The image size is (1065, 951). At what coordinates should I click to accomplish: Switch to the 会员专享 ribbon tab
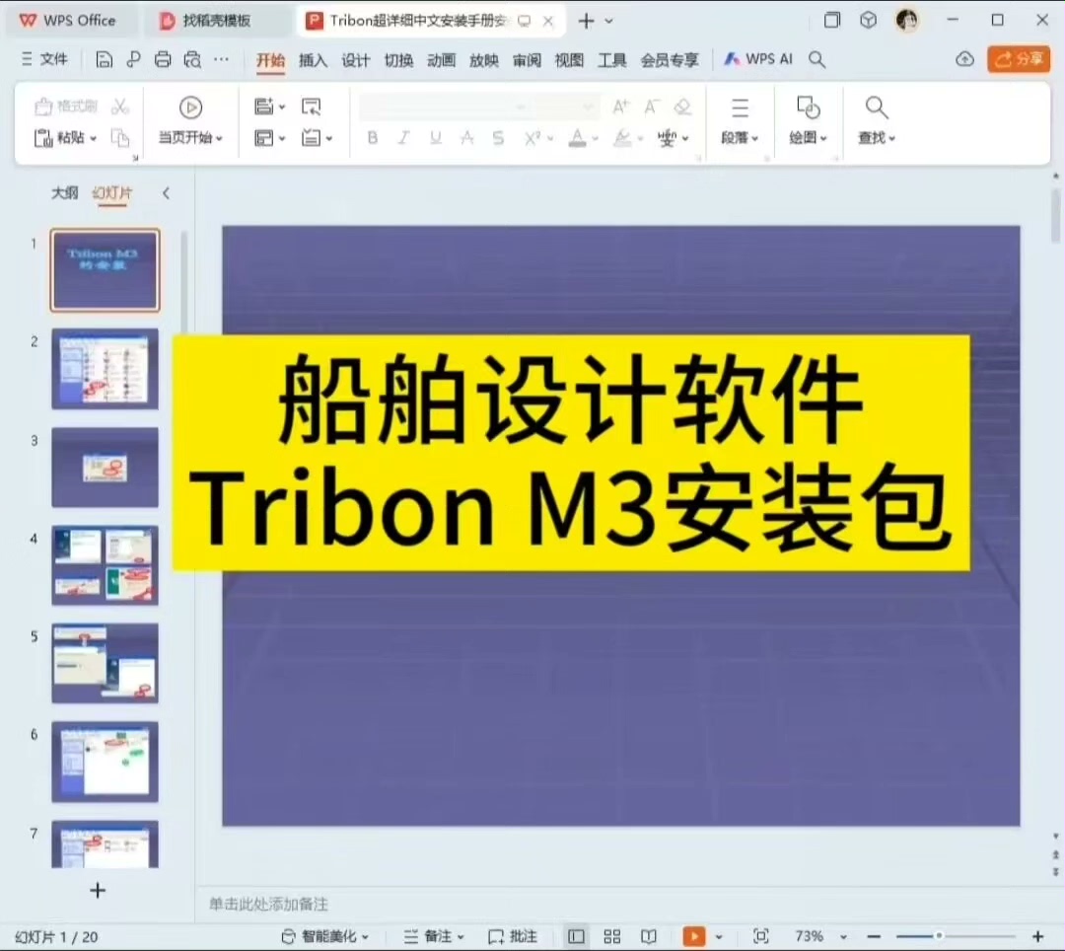click(x=670, y=60)
